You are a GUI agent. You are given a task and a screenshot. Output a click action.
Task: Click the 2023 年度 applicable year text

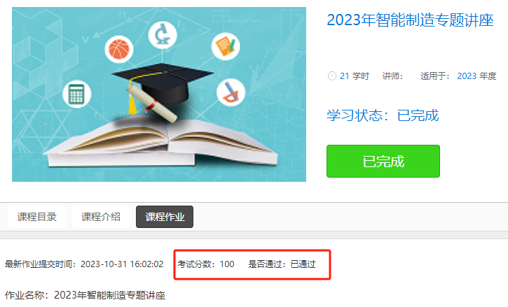pos(476,76)
